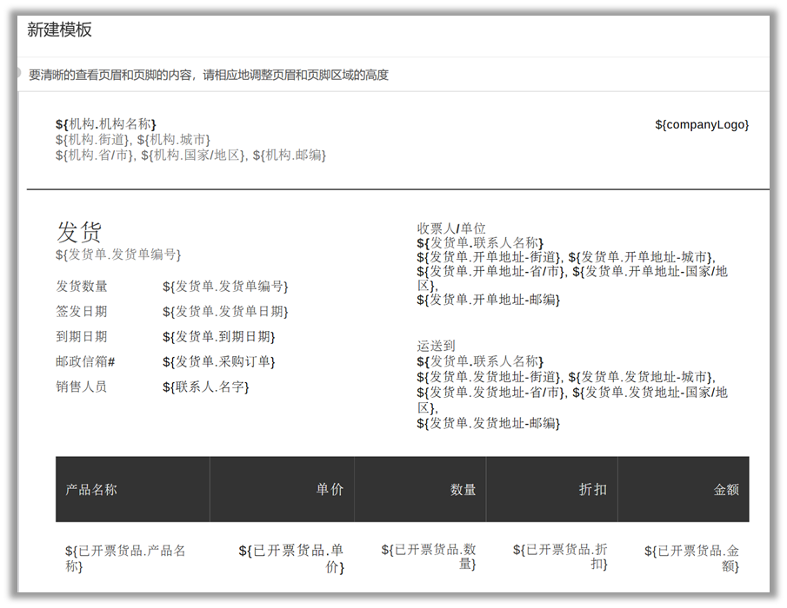Select the 已开票货品.产品名称 table cell
Image resolution: width=787 pixels, height=608 pixels.
(125, 558)
